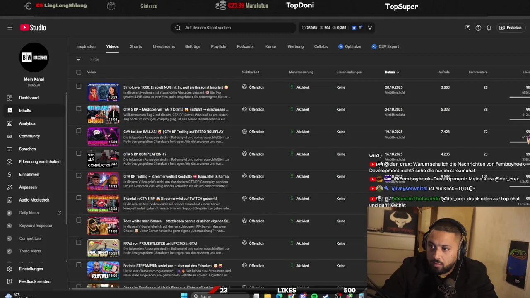
Task: Click the vidIQ trophy icon
Action: click(x=370, y=28)
